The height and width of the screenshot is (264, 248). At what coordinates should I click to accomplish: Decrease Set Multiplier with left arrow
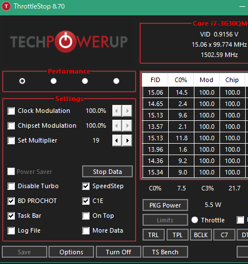117,140
